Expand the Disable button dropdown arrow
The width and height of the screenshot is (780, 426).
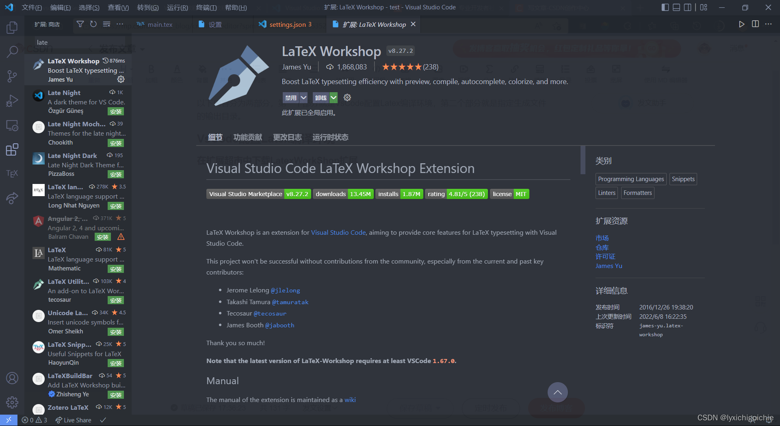(303, 97)
